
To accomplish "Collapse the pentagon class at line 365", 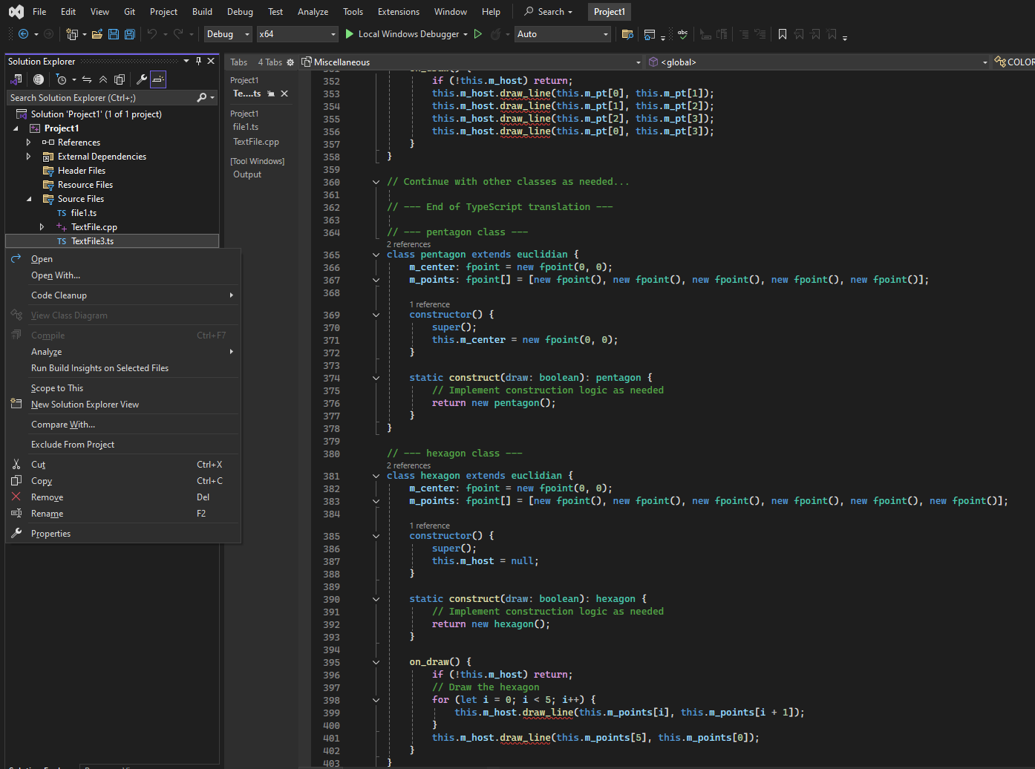I will tap(376, 255).
